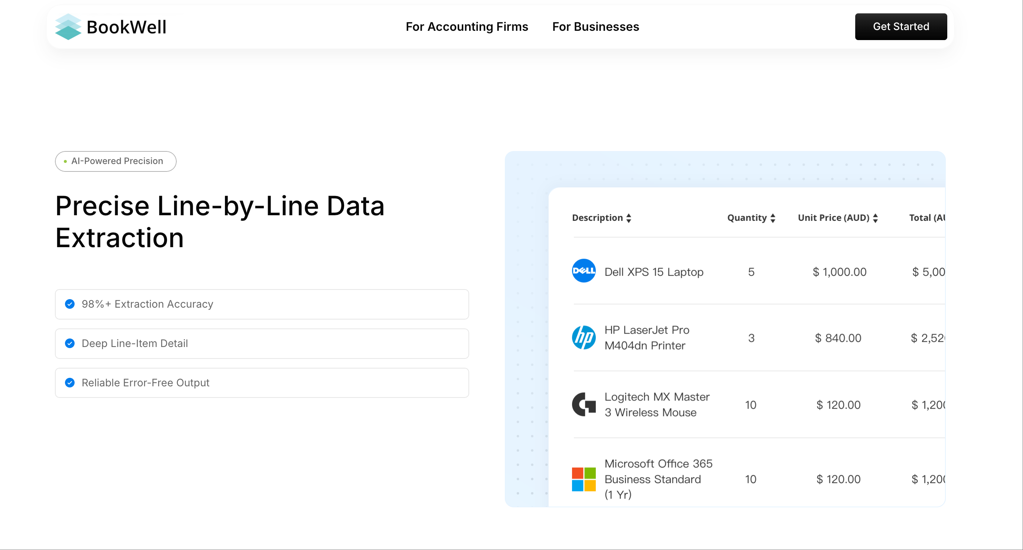Viewport: 1023px width, 550px height.
Task: Click HP LaserJet Pro M404dn Printer description
Action: point(647,338)
